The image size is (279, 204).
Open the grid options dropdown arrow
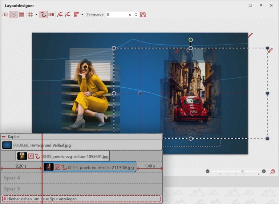[36, 15]
